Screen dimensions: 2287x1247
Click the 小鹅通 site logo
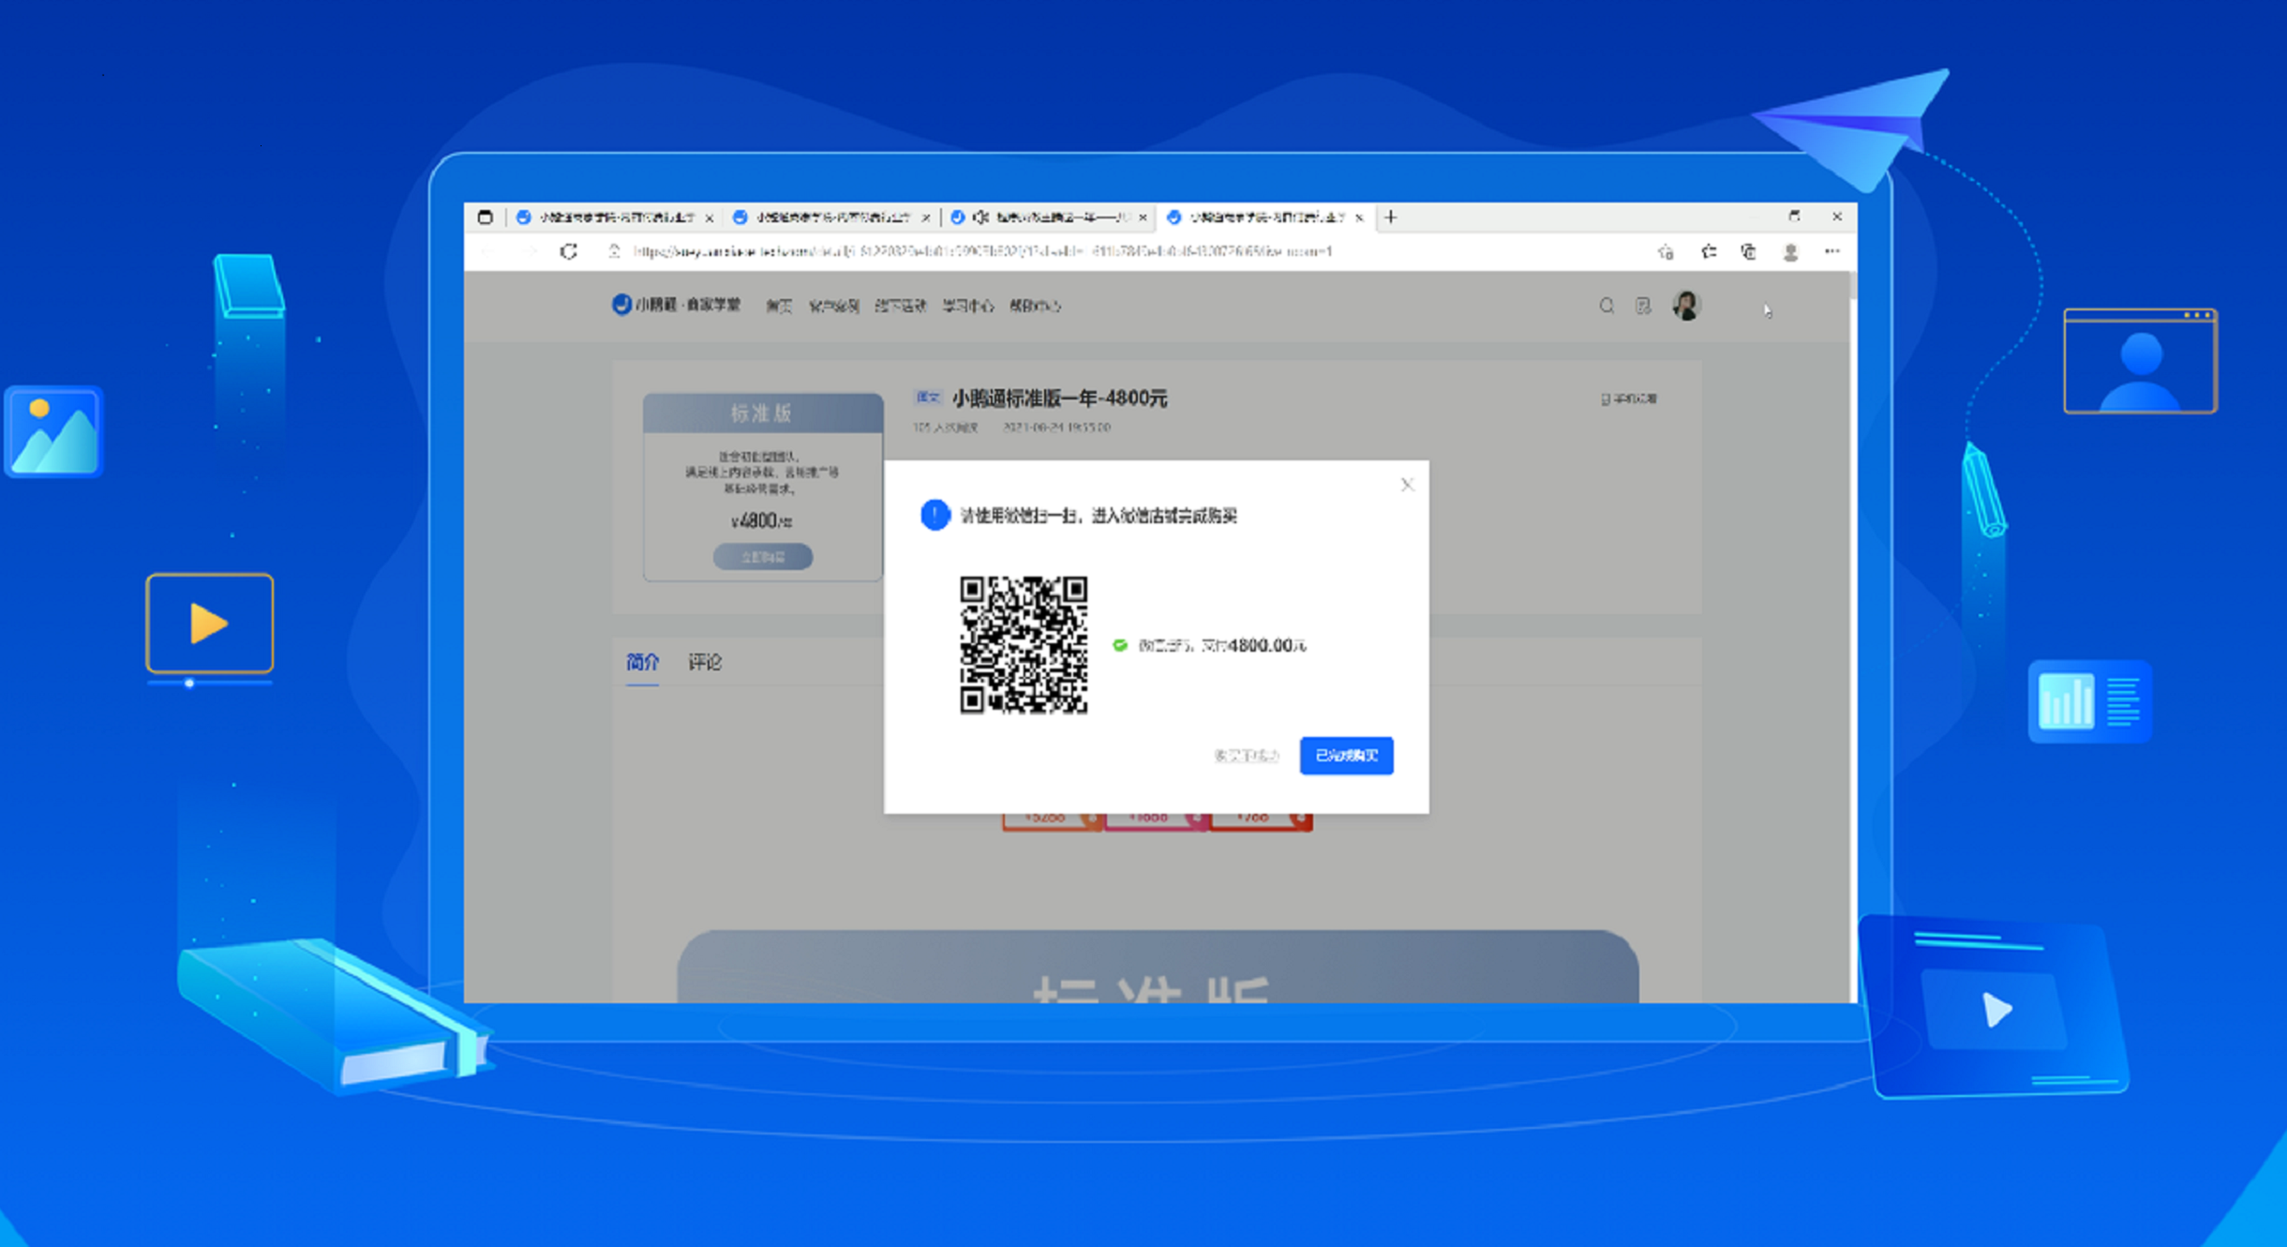[x=676, y=305]
